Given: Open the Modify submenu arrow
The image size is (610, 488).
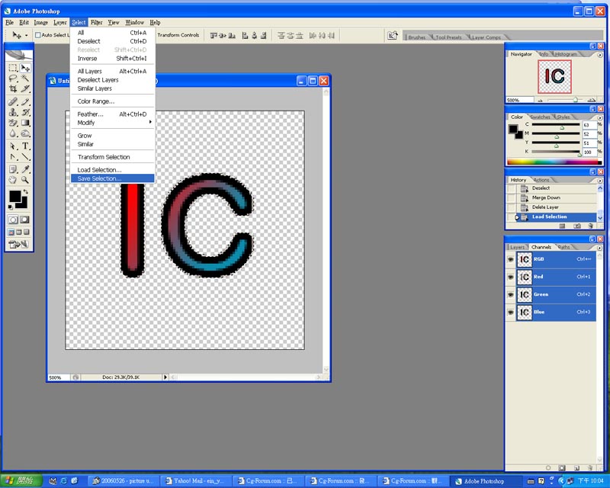Looking at the screenshot, I should pyautogui.click(x=150, y=122).
